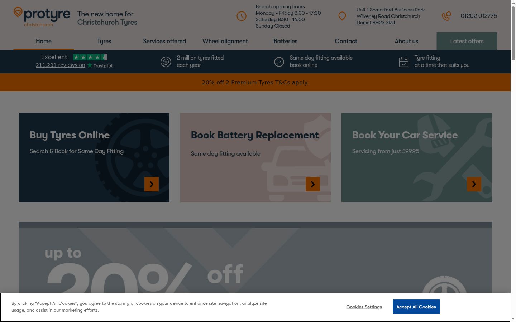Click 'Servicing from just £99.95' text
Screen dimensions: 516x322
point(386,151)
